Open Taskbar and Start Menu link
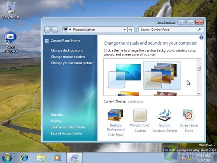 (x=68, y=127)
